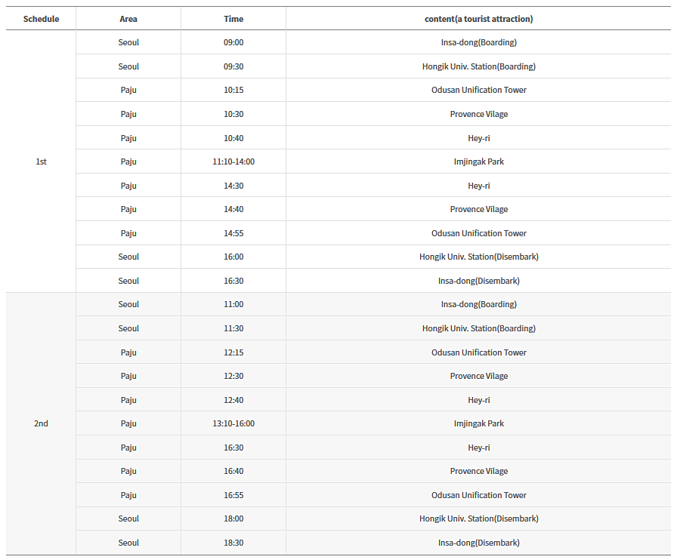Click the 12:40 time cell
This screenshot has width=677, height=560.
pyautogui.click(x=233, y=400)
